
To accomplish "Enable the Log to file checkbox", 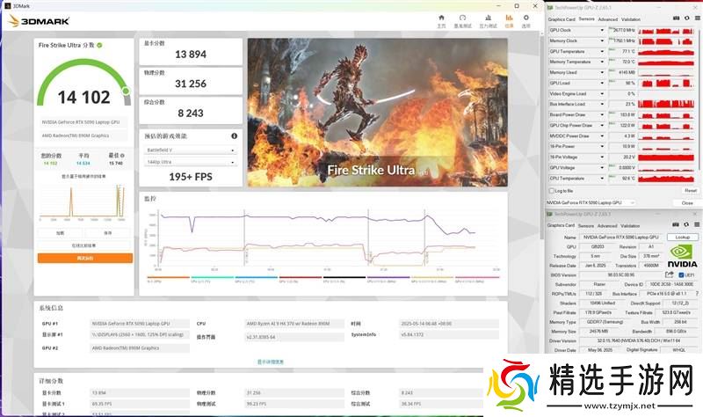I will click(x=551, y=190).
